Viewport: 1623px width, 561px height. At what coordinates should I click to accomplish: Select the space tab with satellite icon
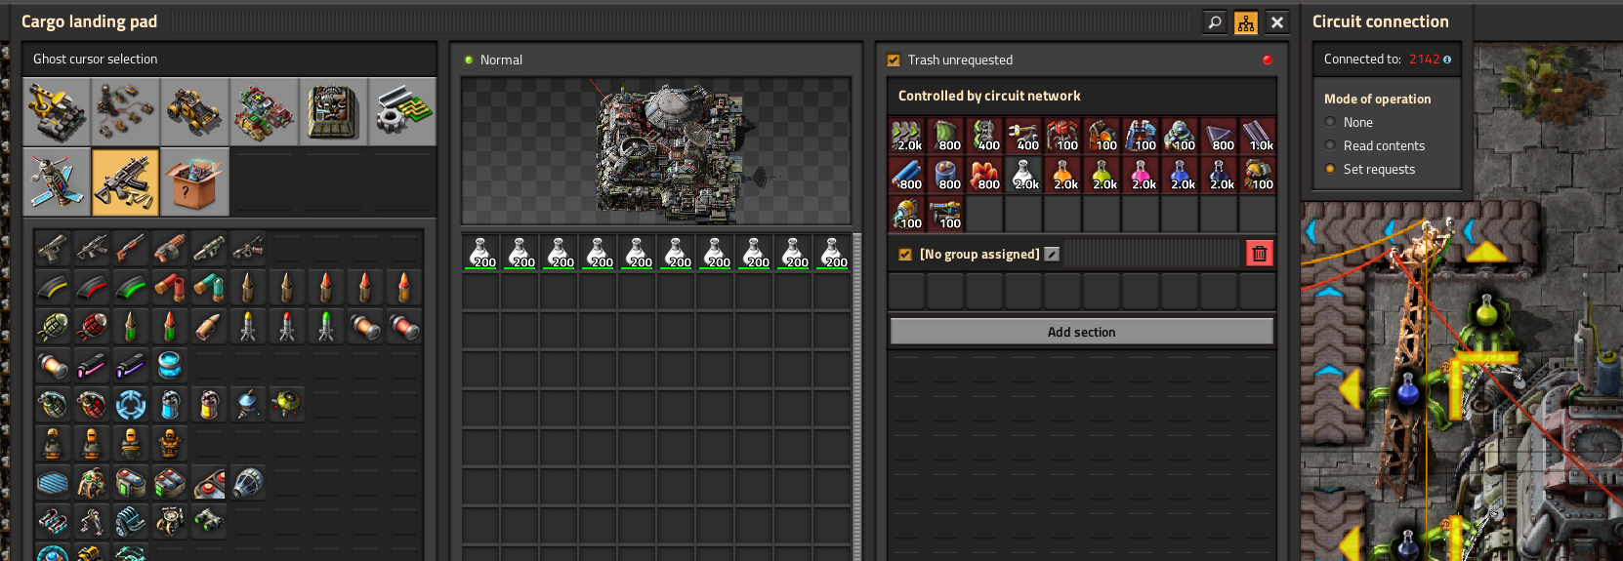tap(57, 181)
